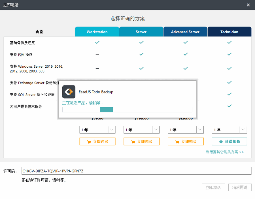Click the 稍后再说 button
Viewport: 255px width, 199px height.
point(240,187)
